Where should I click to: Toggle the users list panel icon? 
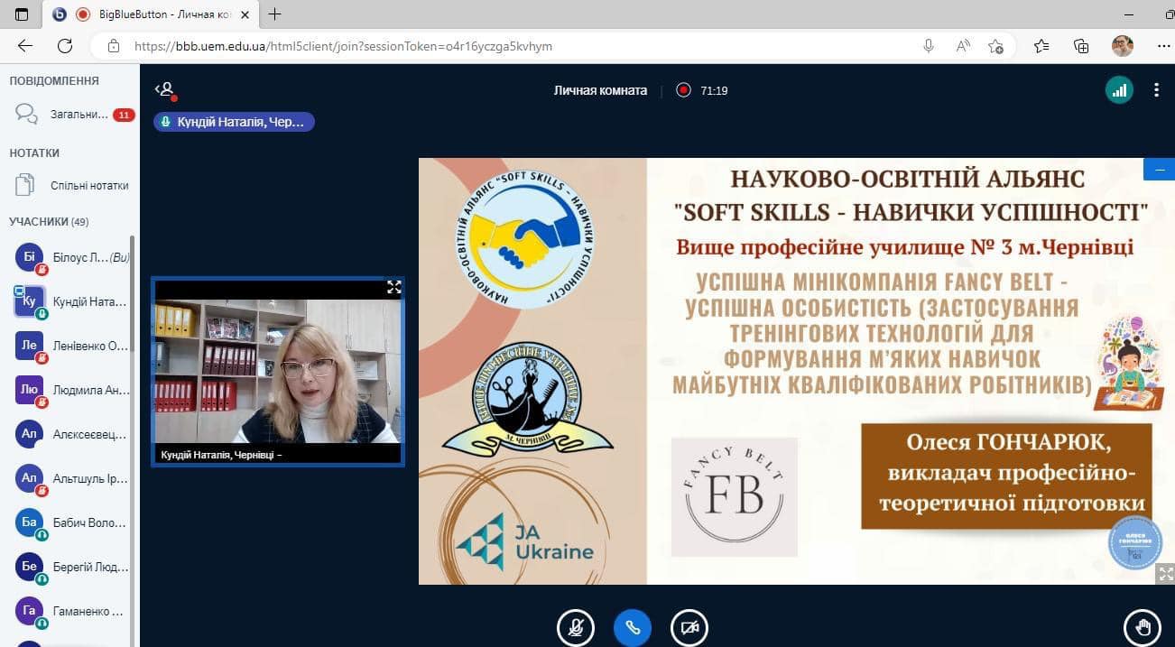(164, 89)
